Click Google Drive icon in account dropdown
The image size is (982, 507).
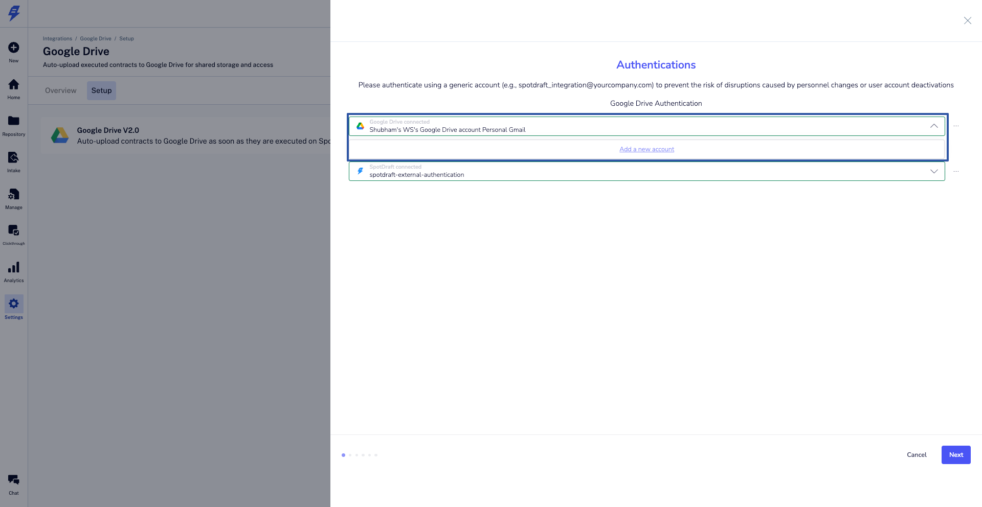click(360, 126)
